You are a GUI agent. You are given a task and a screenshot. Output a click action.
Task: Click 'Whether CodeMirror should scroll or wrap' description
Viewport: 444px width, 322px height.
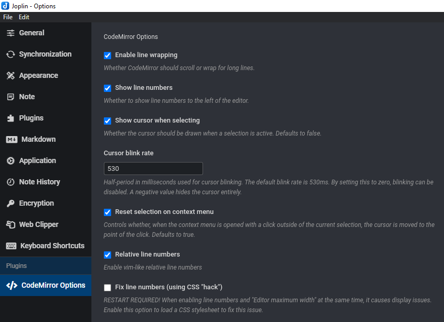pos(179,68)
